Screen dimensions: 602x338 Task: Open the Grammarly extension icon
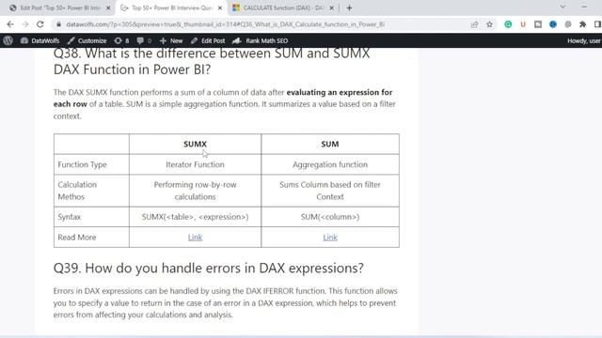(508, 24)
